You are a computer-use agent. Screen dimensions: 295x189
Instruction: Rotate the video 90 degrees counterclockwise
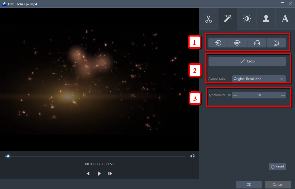(x=218, y=43)
